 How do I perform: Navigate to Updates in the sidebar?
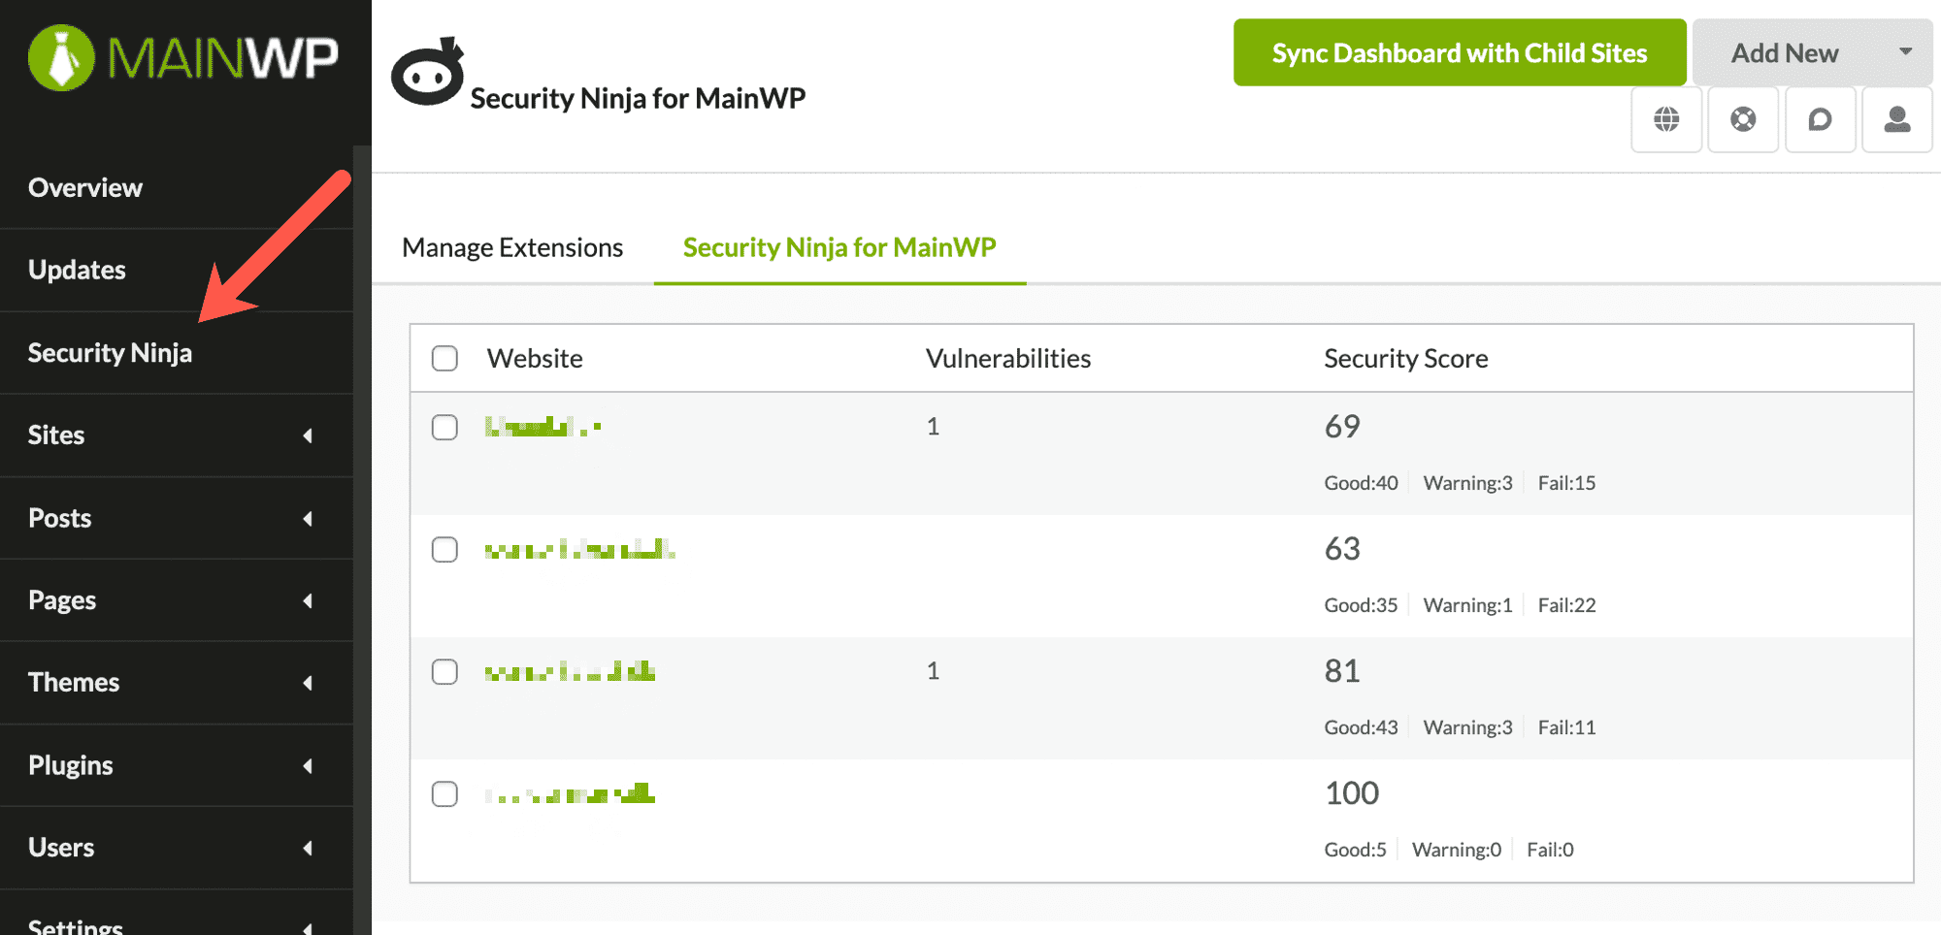pos(77,270)
